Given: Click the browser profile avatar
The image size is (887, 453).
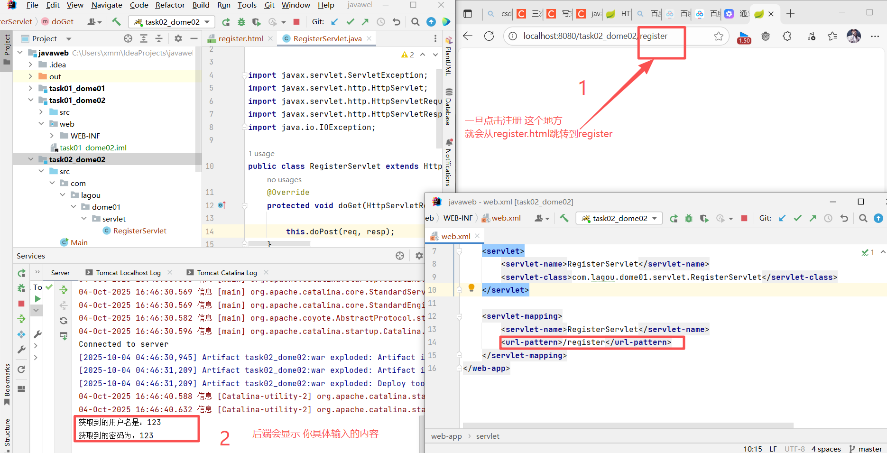Looking at the screenshot, I should (854, 36).
